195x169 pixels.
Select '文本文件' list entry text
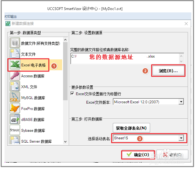click(x=28, y=54)
